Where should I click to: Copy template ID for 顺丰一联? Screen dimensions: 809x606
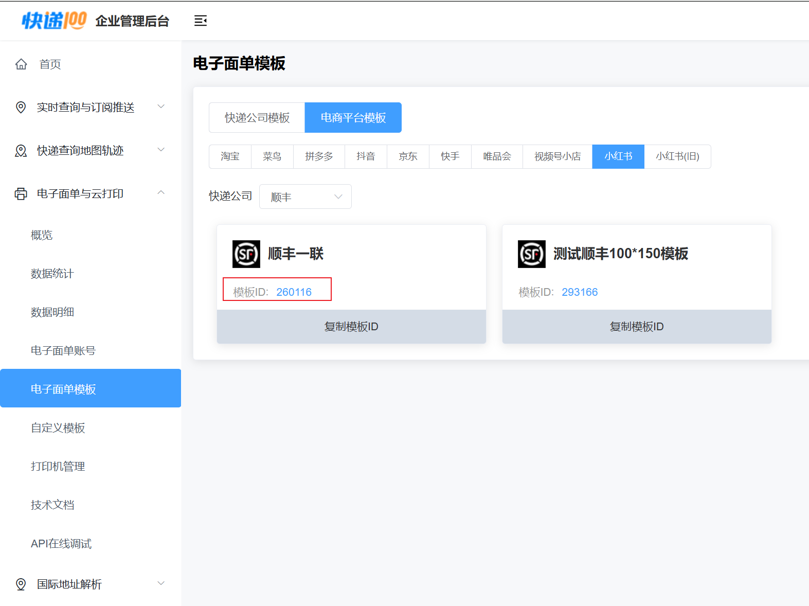point(351,327)
